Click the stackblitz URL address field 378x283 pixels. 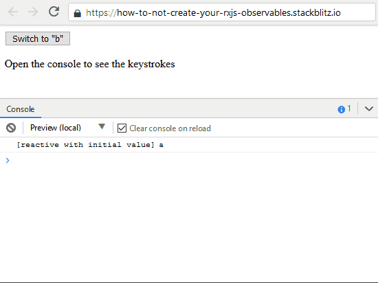[x=222, y=12]
